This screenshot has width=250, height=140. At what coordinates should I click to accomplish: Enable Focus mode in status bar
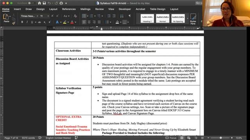pos(171,138)
